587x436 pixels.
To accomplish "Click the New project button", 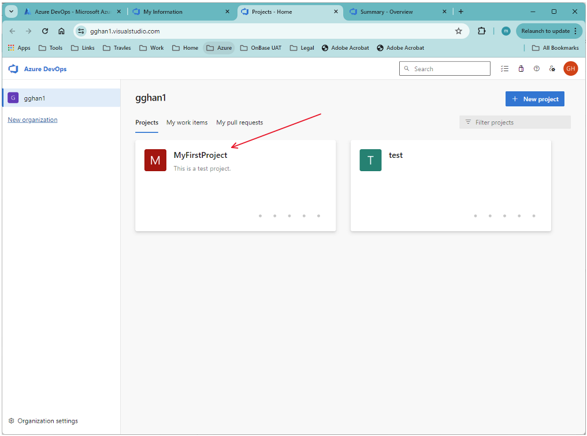I will (x=534, y=99).
